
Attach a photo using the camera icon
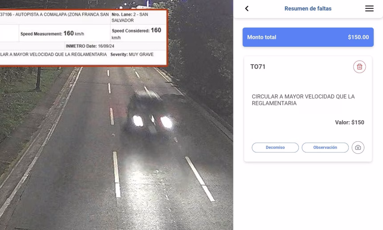click(x=358, y=148)
